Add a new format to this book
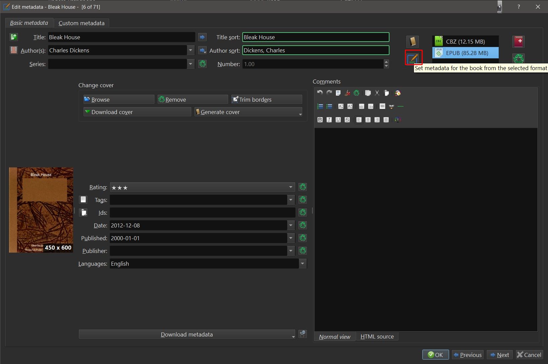548x364 pixels. [519, 42]
